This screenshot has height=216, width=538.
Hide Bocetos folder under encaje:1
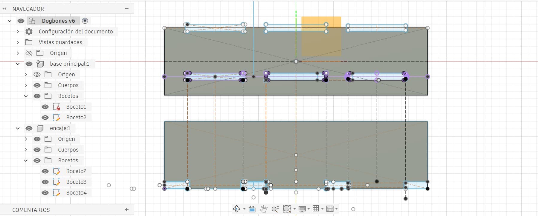[37, 161]
